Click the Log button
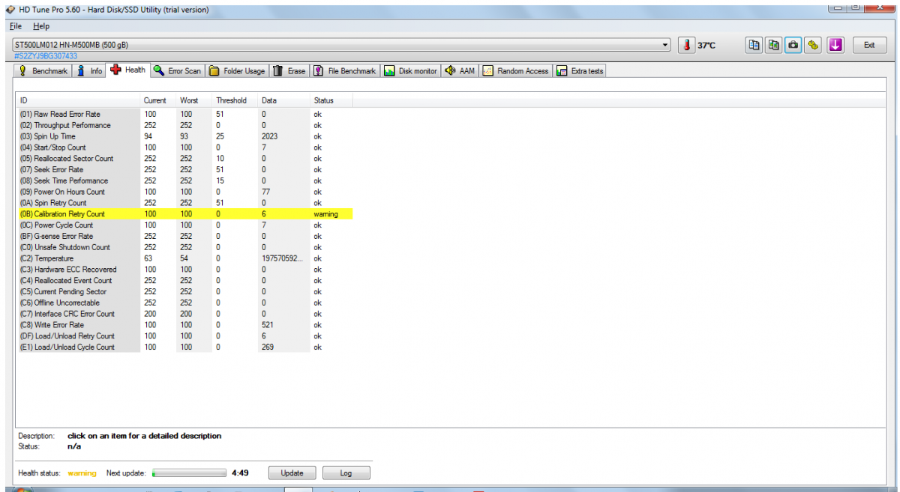900x492 pixels. click(346, 473)
